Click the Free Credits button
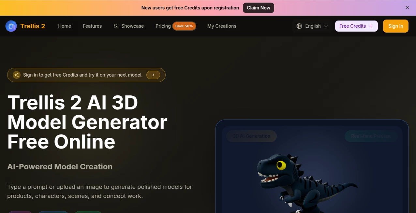Viewport: 416px width, 213px height. coord(356,26)
